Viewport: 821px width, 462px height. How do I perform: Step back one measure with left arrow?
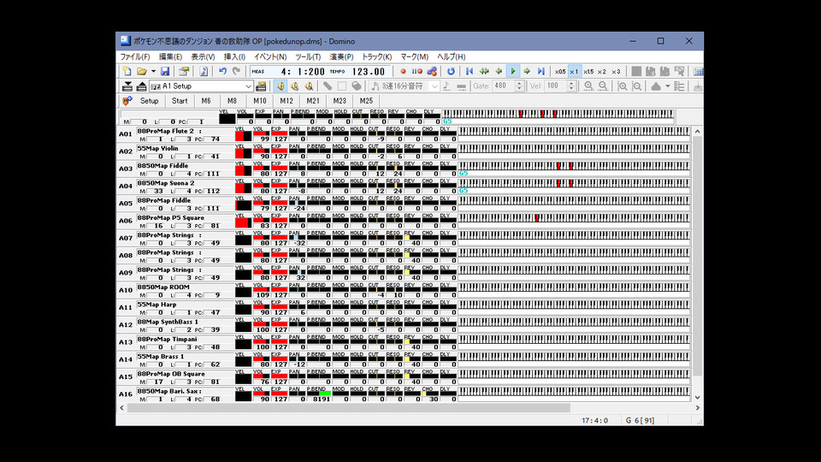tap(499, 71)
